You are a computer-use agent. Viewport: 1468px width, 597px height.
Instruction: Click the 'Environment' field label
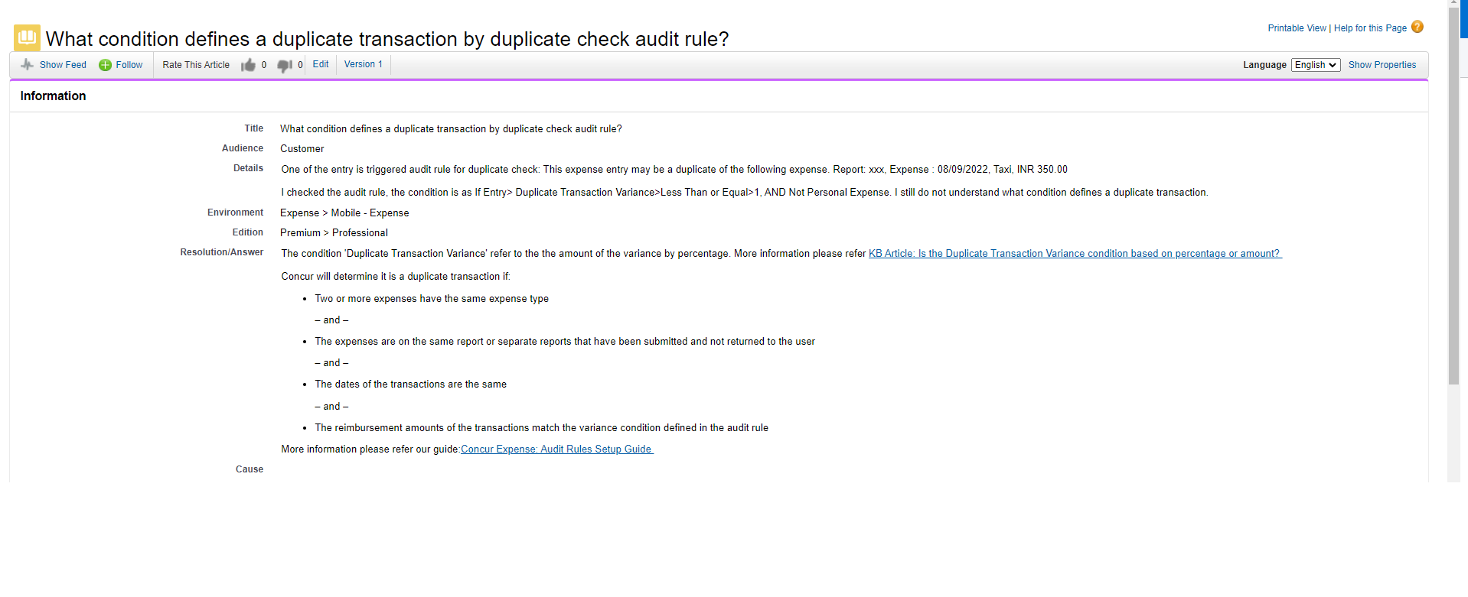coord(235,213)
